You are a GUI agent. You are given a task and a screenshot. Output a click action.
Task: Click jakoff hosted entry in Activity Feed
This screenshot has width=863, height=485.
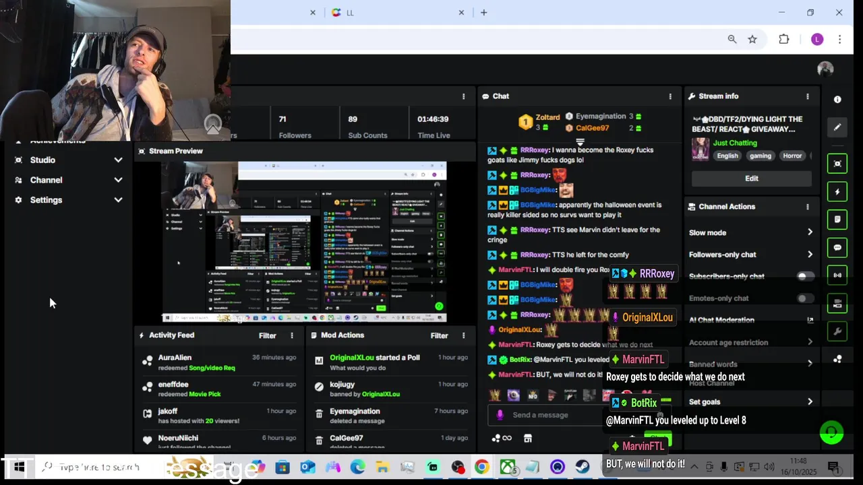[x=219, y=416]
